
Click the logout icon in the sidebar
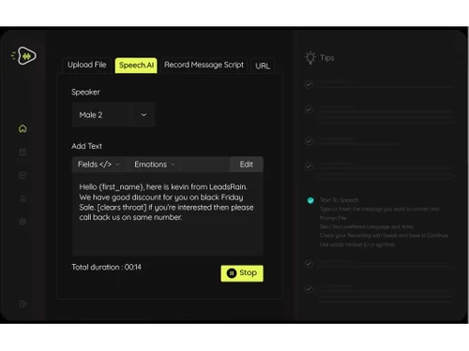(x=23, y=303)
